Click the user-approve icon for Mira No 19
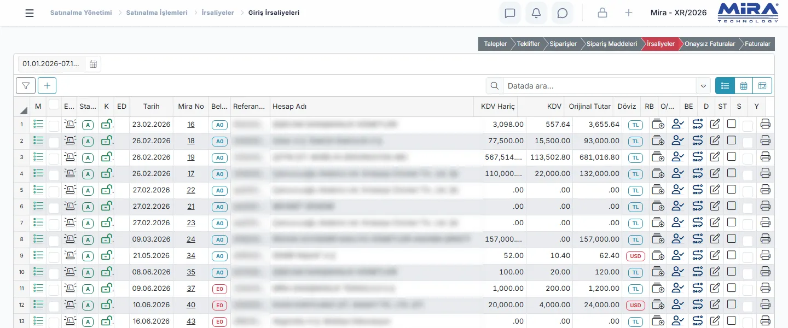788x328 pixels. click(678, 157)
